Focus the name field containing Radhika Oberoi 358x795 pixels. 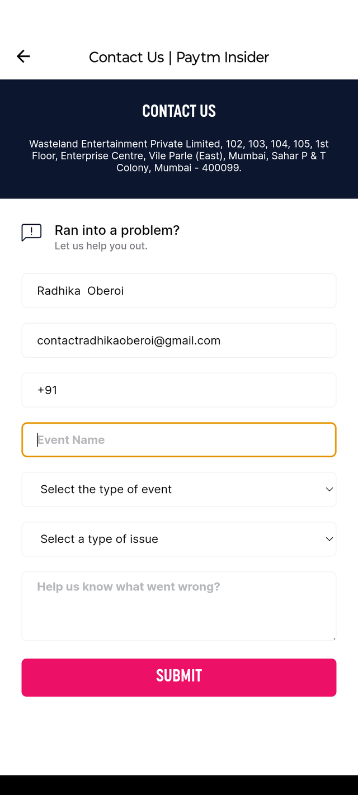coord(179,291)
